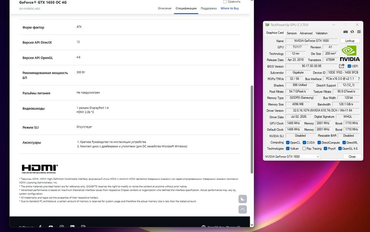Click the Driver Date Jul 02, 2026 value
370x232 pixels.
coord(299,117)
